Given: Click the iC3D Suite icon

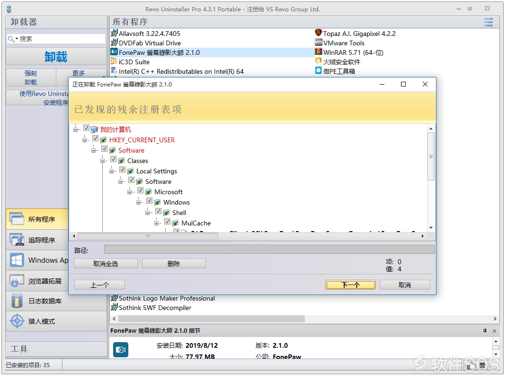Looking at the screenshot, I should [x=114, y=61].
